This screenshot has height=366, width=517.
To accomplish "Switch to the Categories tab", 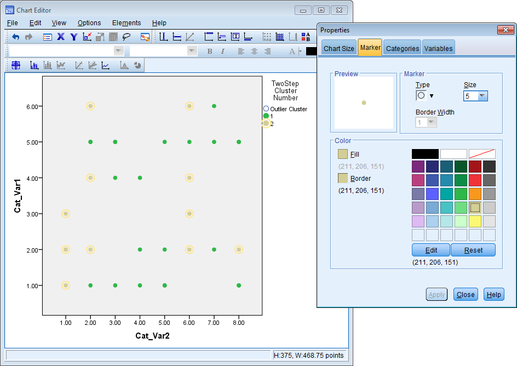I will pyautogui.click(x=402, y=47).
